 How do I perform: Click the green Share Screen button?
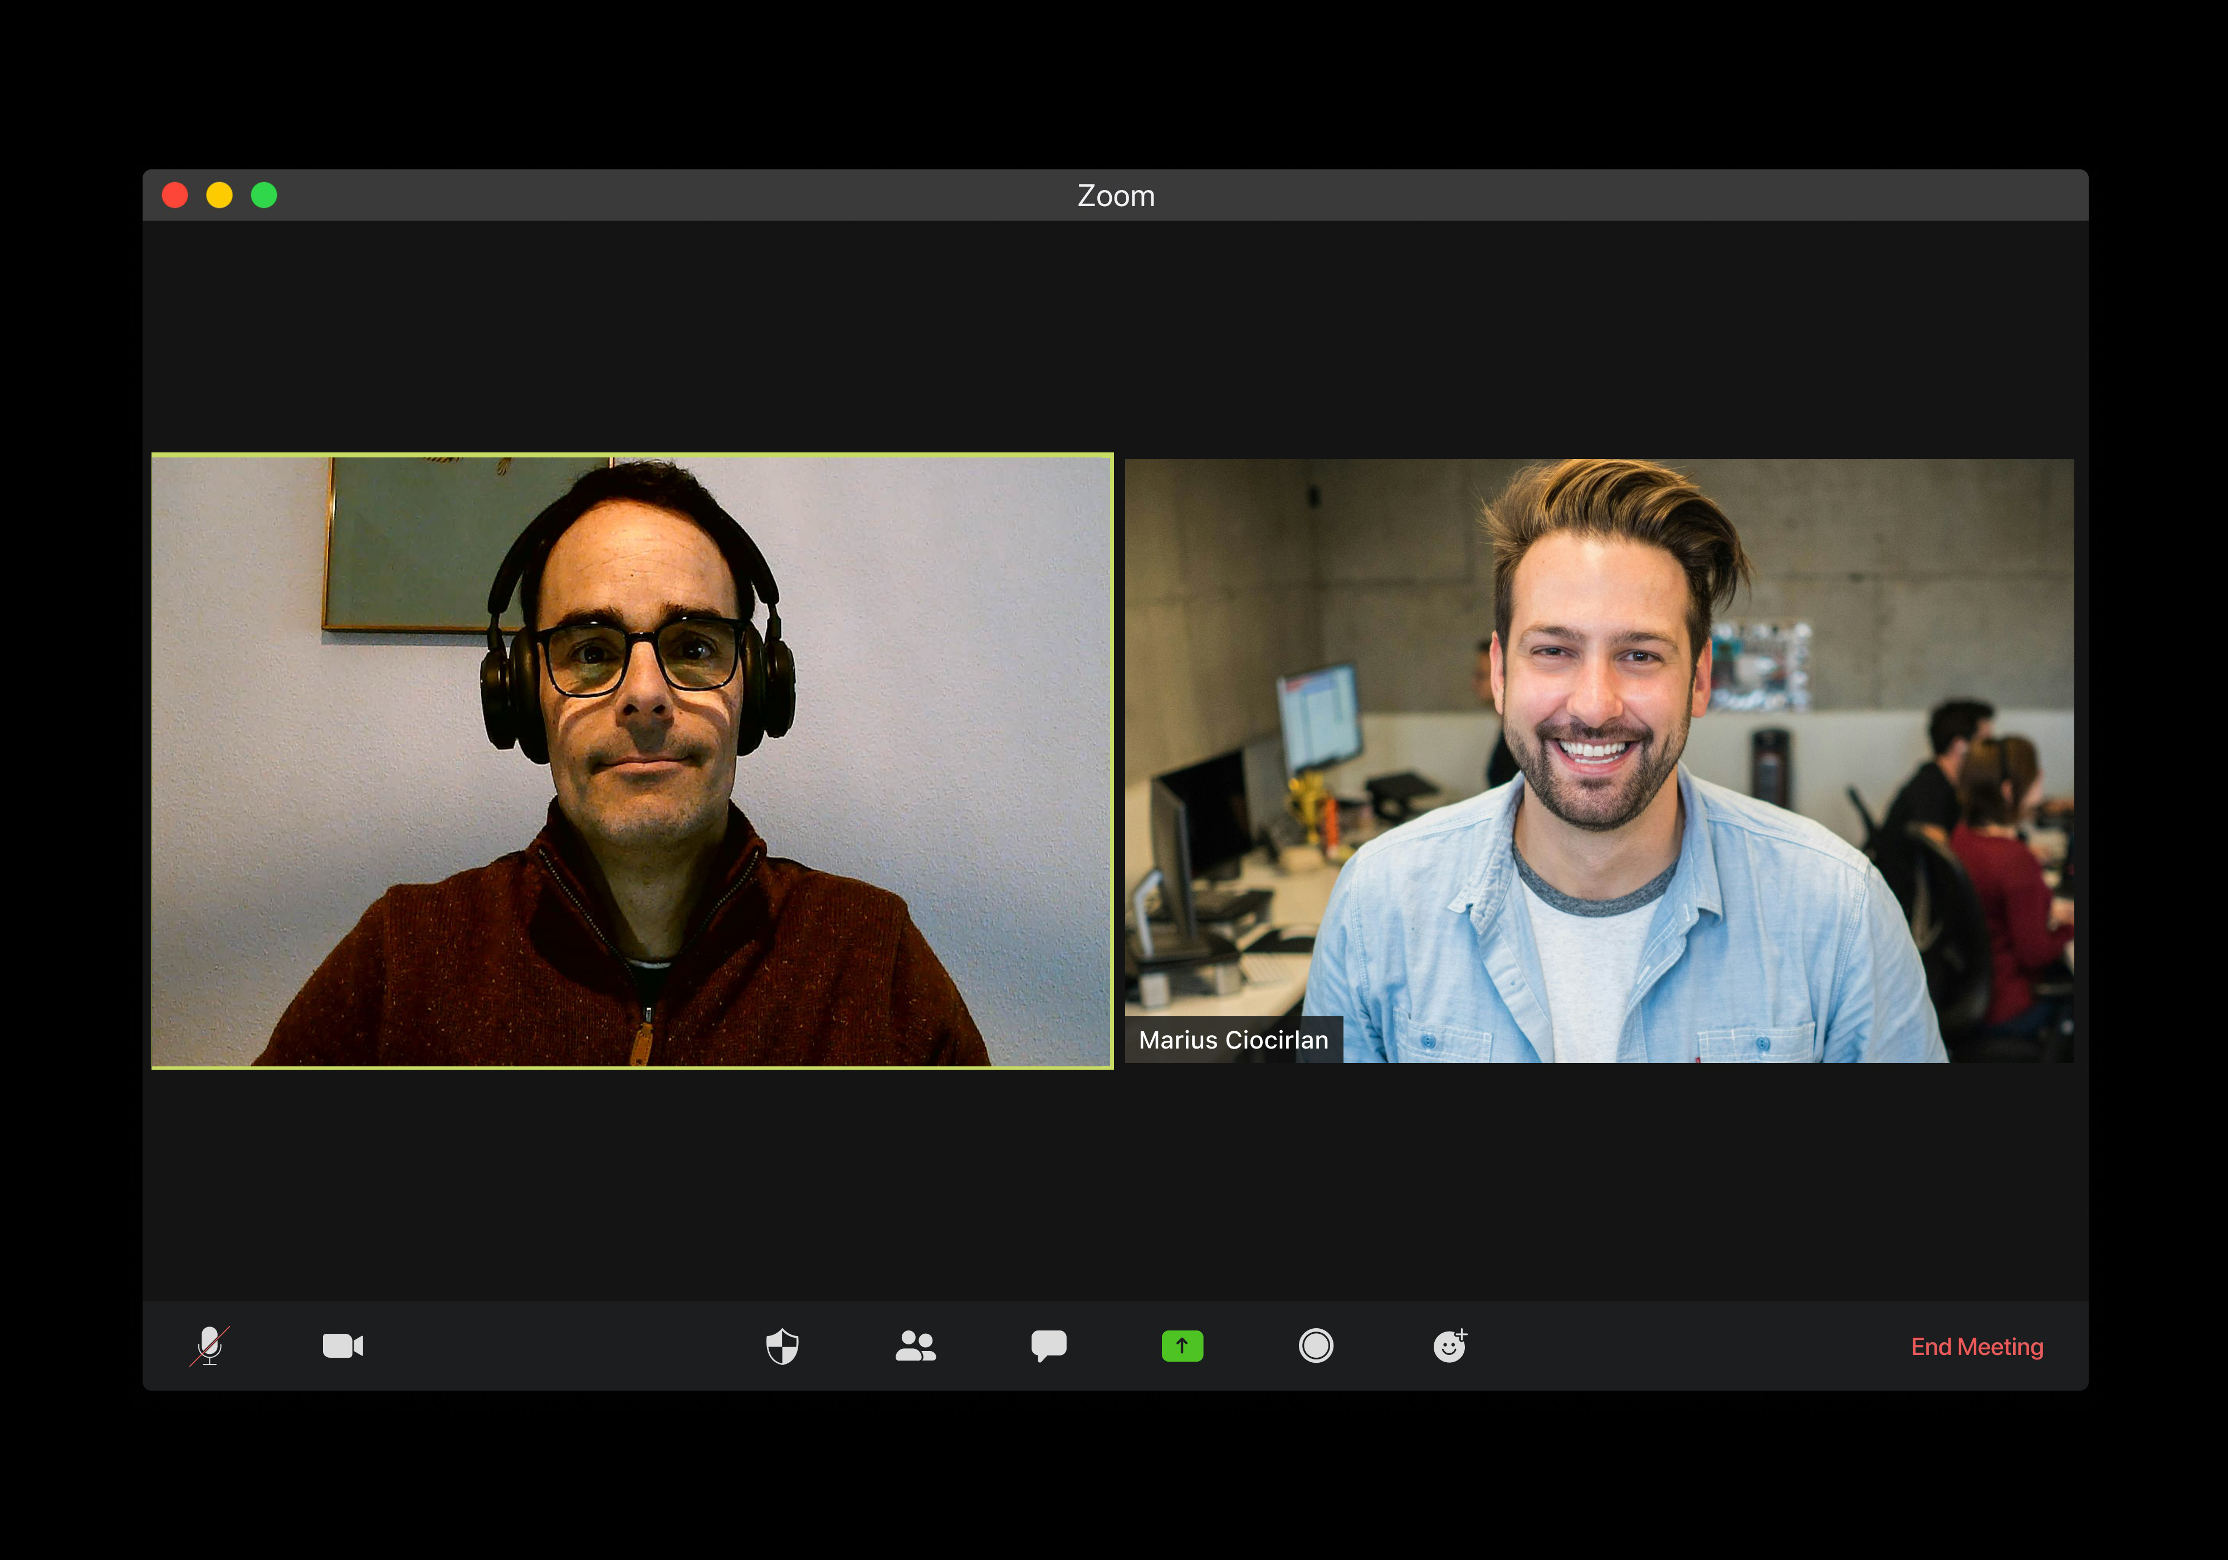click(1182, 1345)
